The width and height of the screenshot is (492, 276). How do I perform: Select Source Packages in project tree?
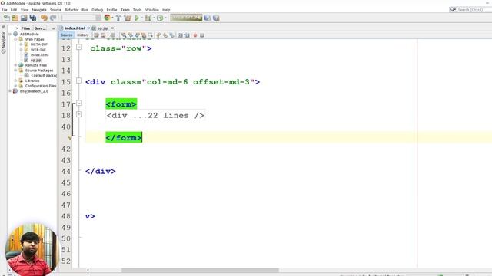(39, 71)
